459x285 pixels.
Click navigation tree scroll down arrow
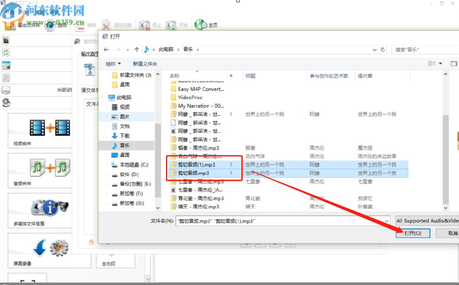158,208
